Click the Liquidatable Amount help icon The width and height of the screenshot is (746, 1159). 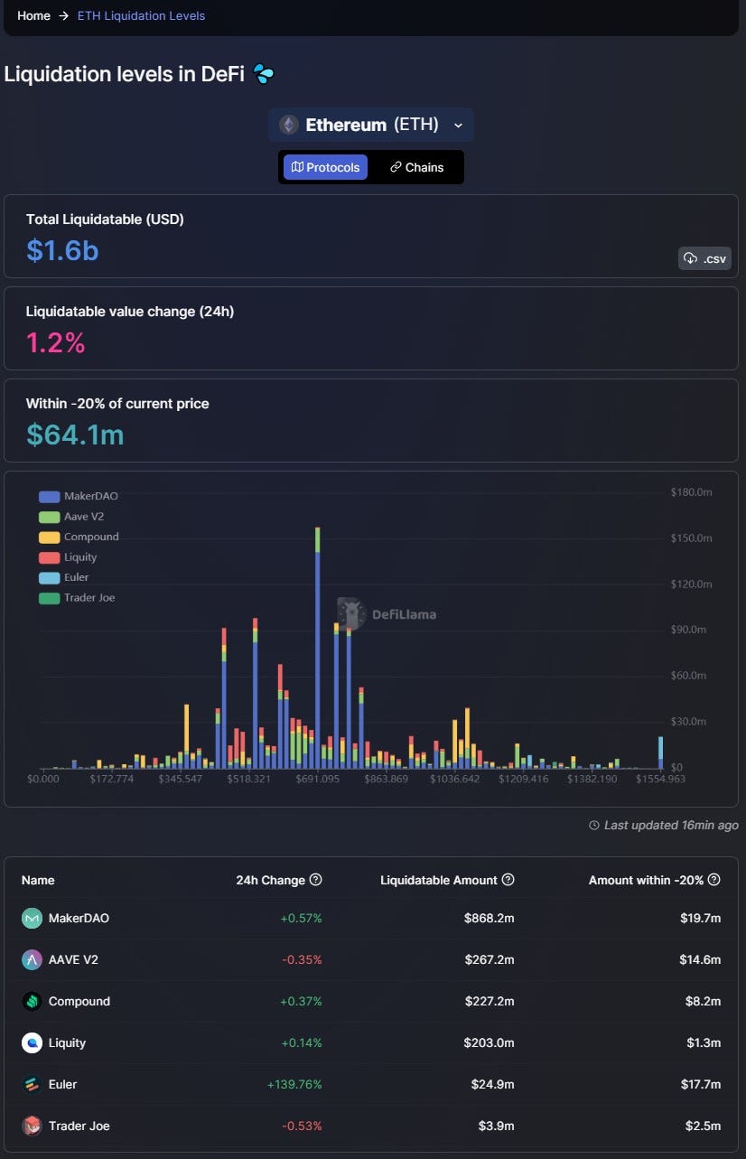coord(508,880)
